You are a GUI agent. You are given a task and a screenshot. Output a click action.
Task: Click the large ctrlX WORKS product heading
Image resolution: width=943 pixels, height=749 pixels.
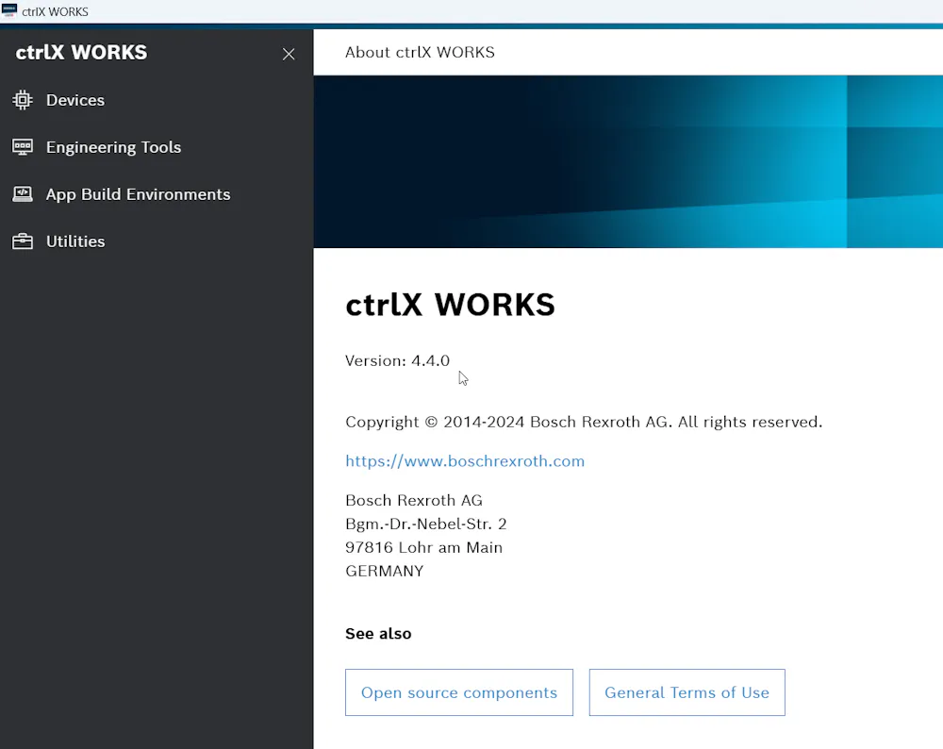point(450,305)
